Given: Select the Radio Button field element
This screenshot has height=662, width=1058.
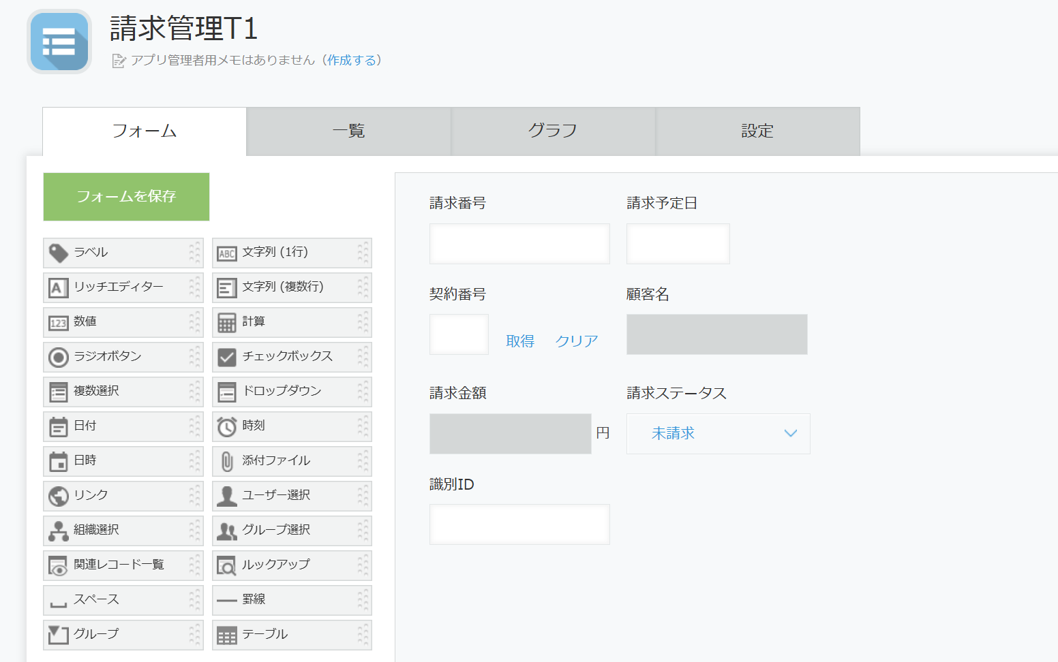Looking at the screenshot, I should [123, 357].
